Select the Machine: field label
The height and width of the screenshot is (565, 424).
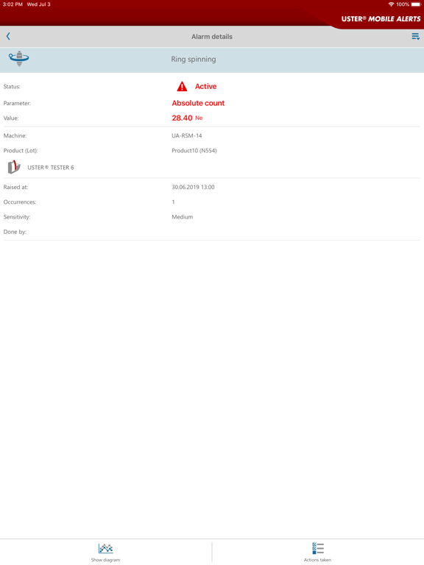(x=15, y=136)
